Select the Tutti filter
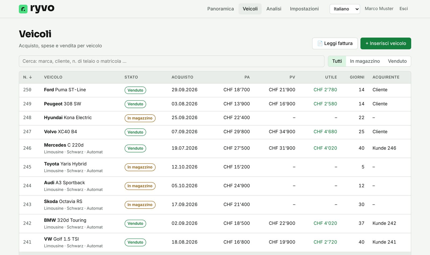Viewport: 430px width, 255px height. (x=337, y=61)
